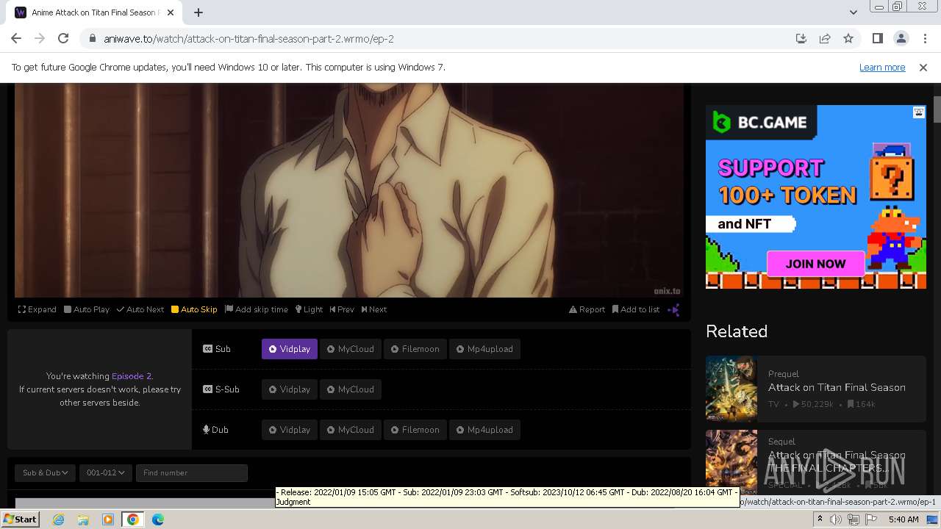Click the Find number input field
The height and width of the screenshot is (529, 941).
pos(192,472)
